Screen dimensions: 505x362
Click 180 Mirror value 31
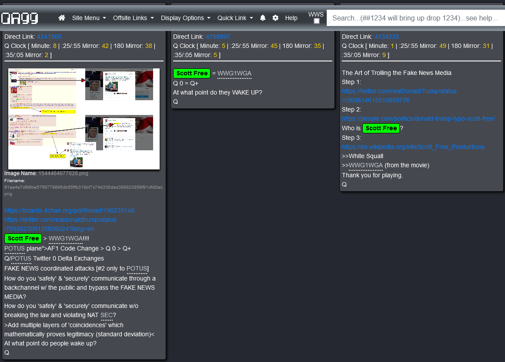pyautogui.click(x=486, y=46)
